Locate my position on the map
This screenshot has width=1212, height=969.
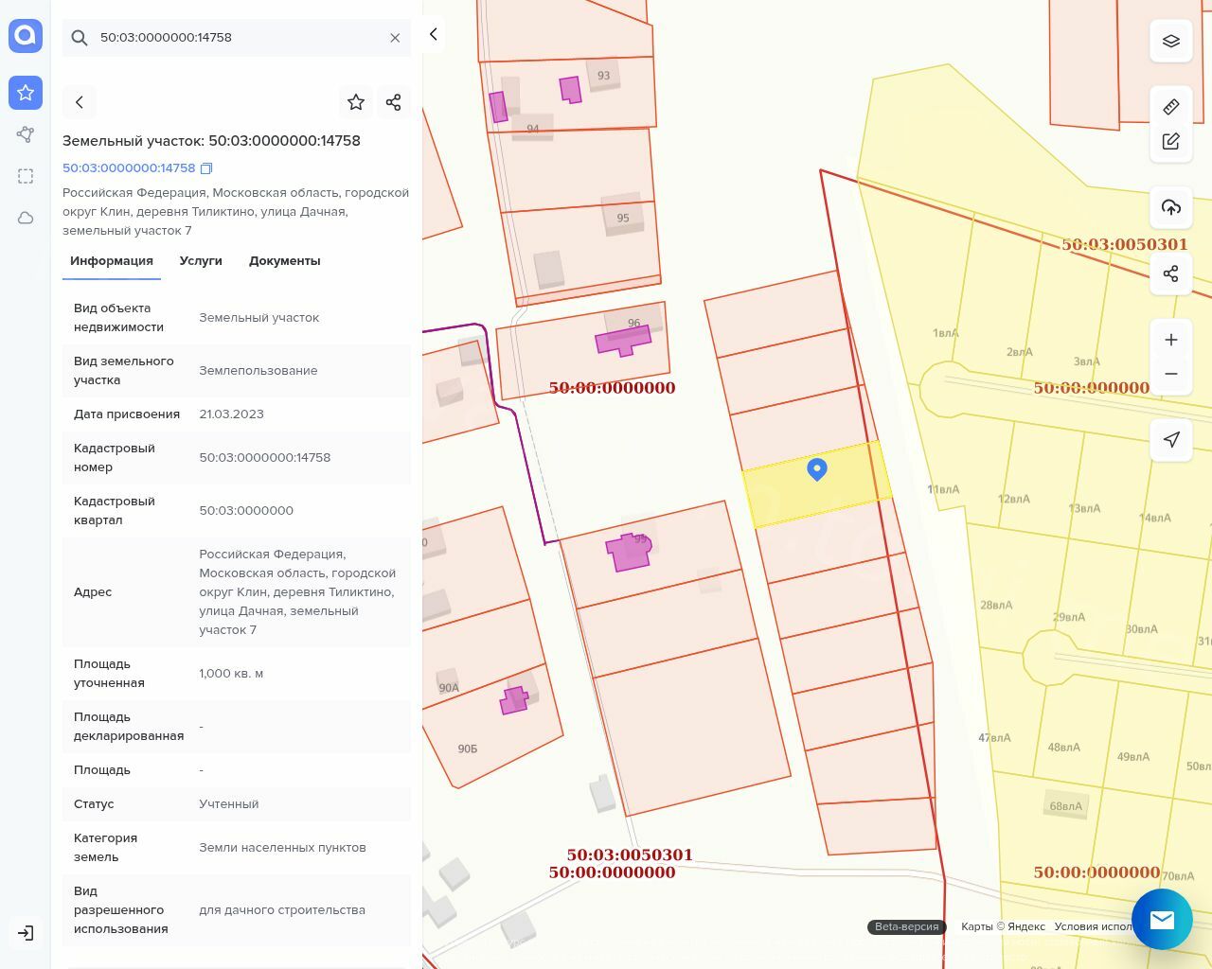(x=1171, y=439)
